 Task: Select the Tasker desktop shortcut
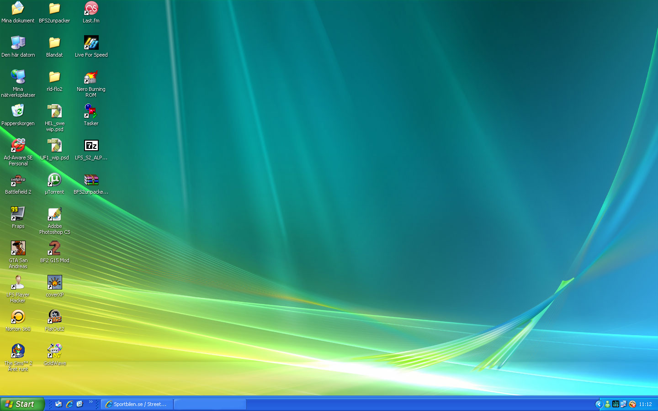[91, 115]
